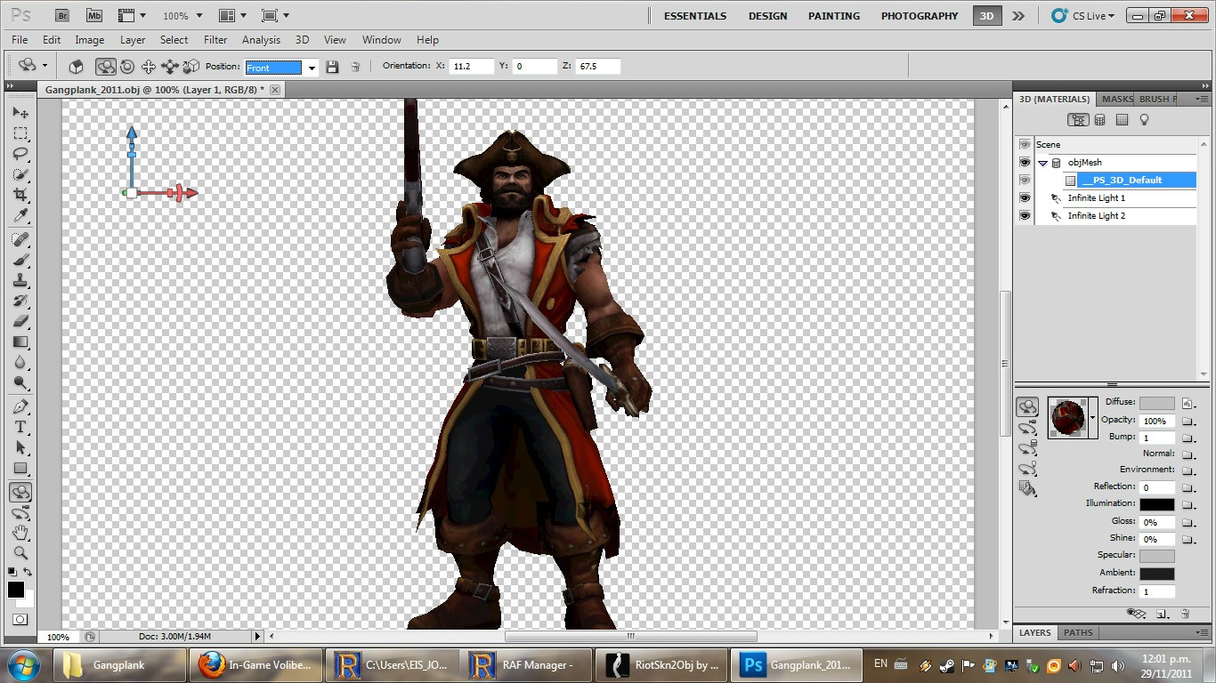Click the 3D Roll tool in options bar

tap(127, 67)
